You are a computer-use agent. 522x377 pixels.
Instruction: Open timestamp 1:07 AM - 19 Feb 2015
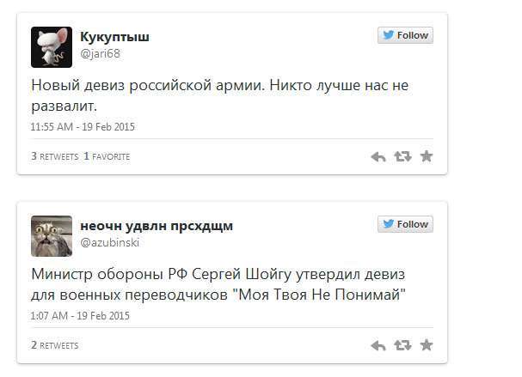[80, 316]
